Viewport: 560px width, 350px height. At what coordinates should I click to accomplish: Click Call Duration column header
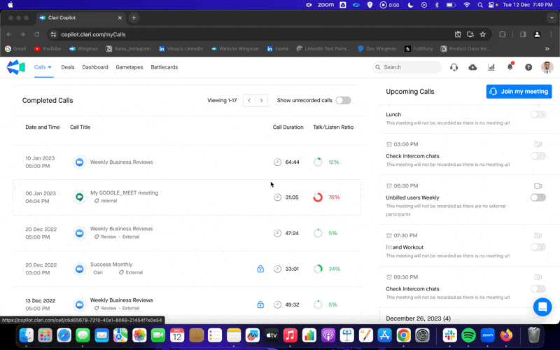[x=288, y=127]
